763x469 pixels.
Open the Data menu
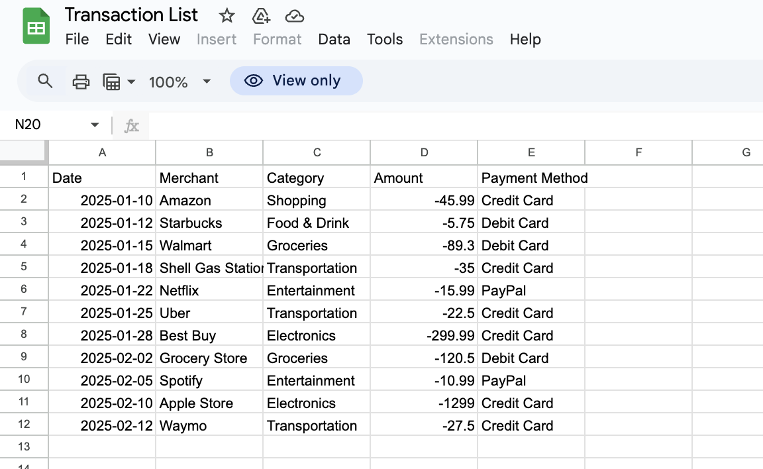coord(334,39)
